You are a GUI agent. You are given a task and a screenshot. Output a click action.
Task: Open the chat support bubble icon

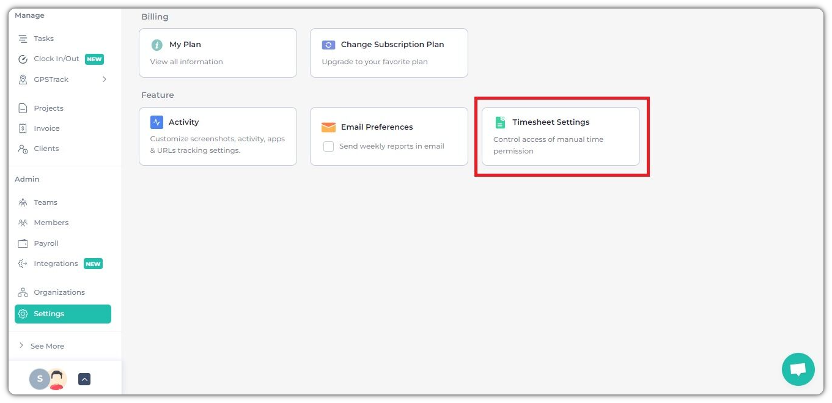coord(798,369)
